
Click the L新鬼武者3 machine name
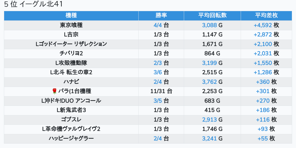[x=71, y=110]
